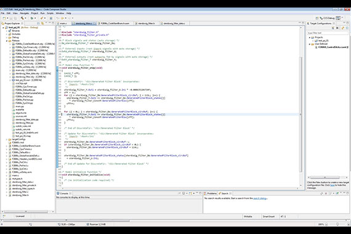The width and height of the screenshot is (351, 234).
Task: Switch to the sterdowig_filter_data.c editor tab
Action: [174, 23]
